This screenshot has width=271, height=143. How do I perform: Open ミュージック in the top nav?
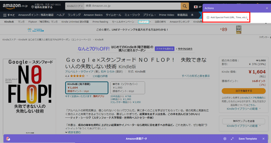pyautogui.click(x=132, y=15)
